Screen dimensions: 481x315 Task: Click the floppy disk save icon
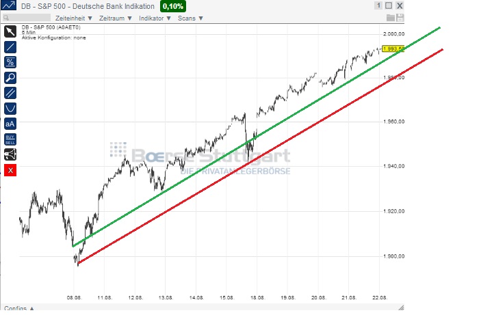(x=400, y=18)
